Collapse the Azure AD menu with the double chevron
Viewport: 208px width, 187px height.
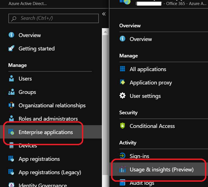[x=104, y=14]
